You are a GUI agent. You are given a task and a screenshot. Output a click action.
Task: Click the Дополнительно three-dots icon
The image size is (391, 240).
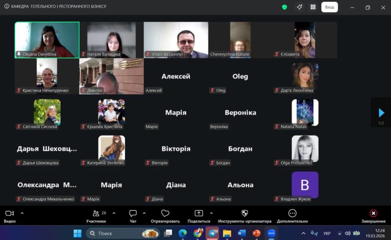tap(292, 213)
